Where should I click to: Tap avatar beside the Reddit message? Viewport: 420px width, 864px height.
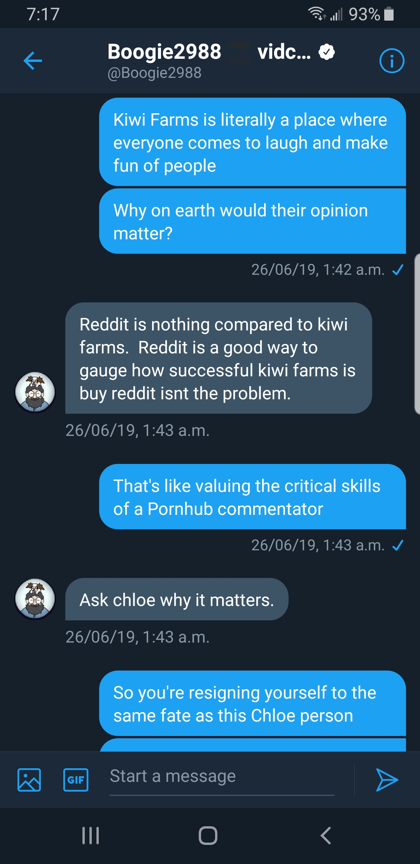[x=35, y=392]
